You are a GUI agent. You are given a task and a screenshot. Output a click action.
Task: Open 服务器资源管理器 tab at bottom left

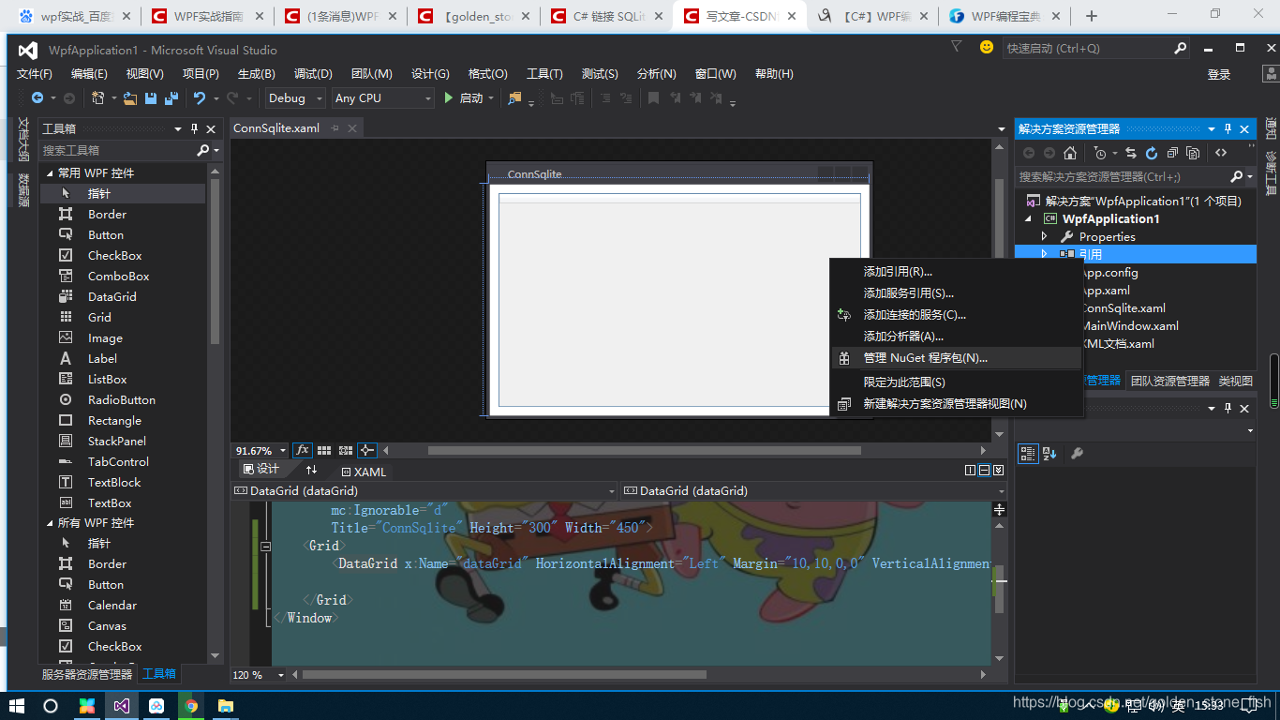pyautogui.click(x=87, y=674)
